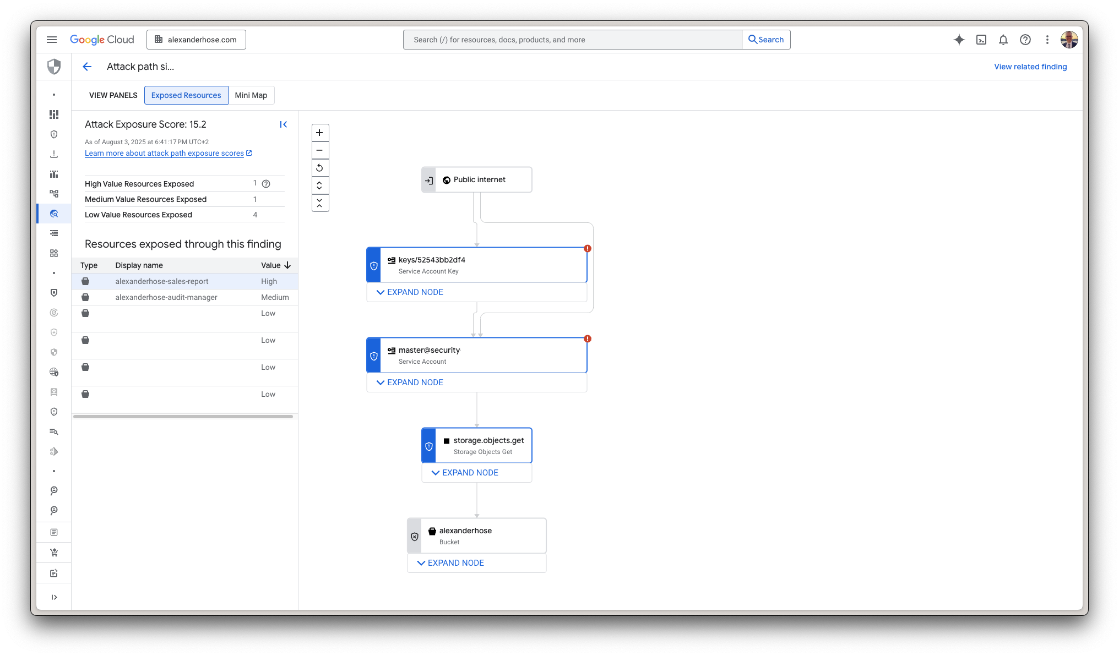Expand the keys/52543bb2df4 node
The height and width of the screenshot is (656, 1119).
pyautogui.click(x=410, y=292)
